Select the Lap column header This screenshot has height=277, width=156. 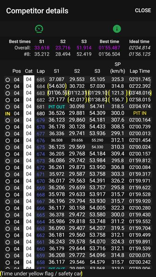click(x=41, y=71)
